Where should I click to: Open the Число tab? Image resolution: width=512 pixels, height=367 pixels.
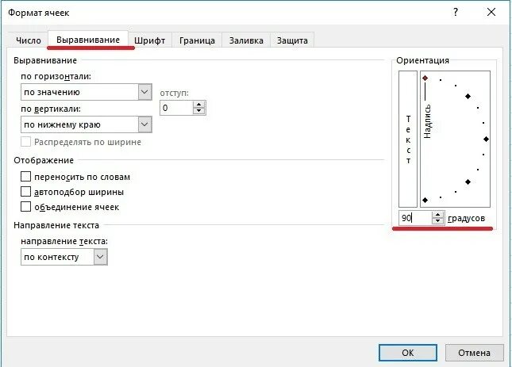[x=29, y=40]
